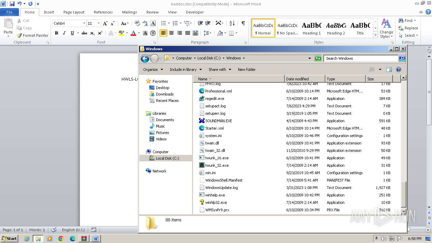Click the Undo icon in Quick Access Toolbar
This screenshot has width=432, height=243.
point(20,4)
